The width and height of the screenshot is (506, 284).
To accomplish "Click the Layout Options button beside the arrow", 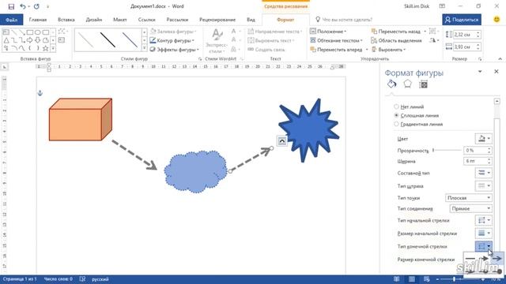I will (281, 141).
